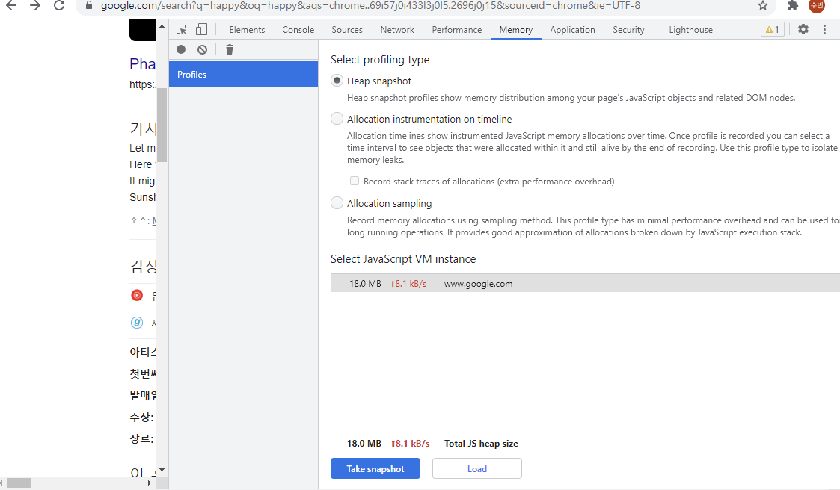840x490 pixels.
Task: Click the page's vertical scrollbar up arrow
Action: coord(162,25)
